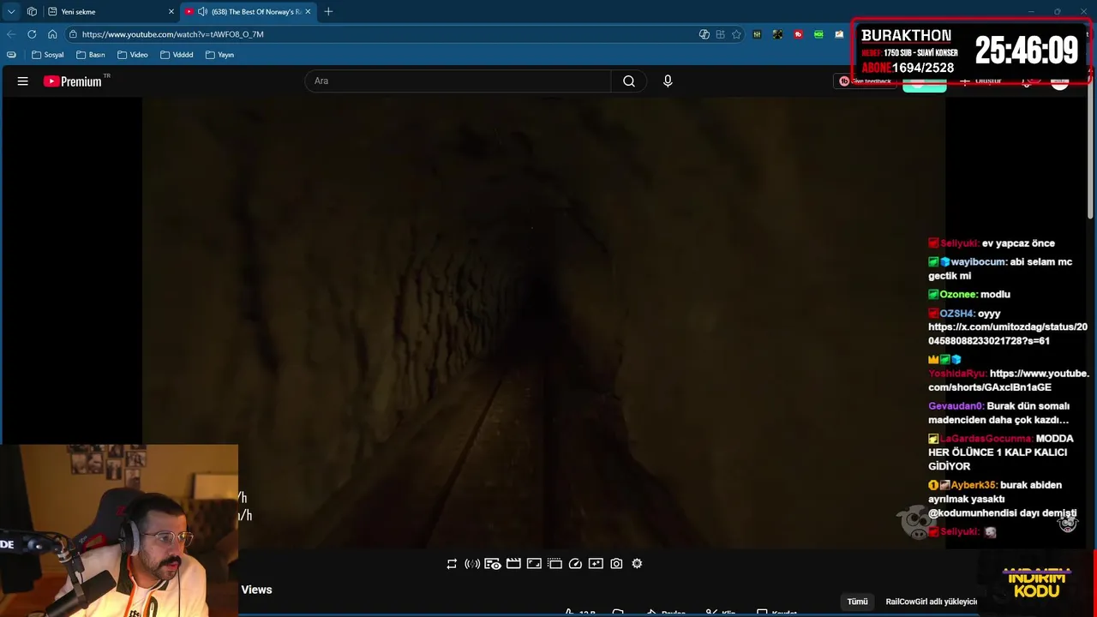Screen dimensions: 1097x617
Task: Click the YouTube search magnifier button
Action: point(629,81)
